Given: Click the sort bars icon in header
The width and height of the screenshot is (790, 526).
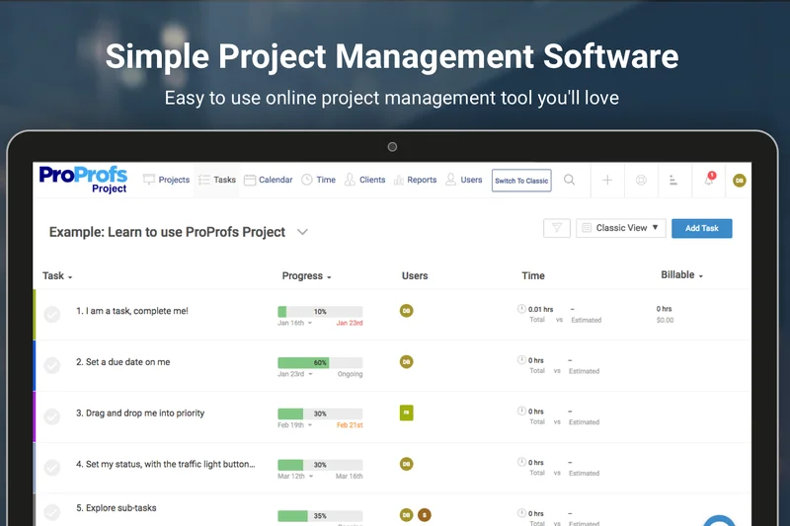Looking at the screenshot, I should click(x=673, y=180).
